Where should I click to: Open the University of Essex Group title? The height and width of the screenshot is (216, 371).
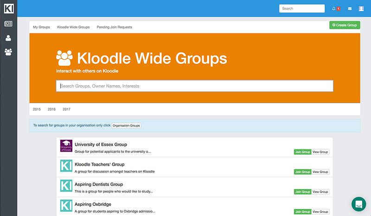pyautogui.click(x=101, y=144)
